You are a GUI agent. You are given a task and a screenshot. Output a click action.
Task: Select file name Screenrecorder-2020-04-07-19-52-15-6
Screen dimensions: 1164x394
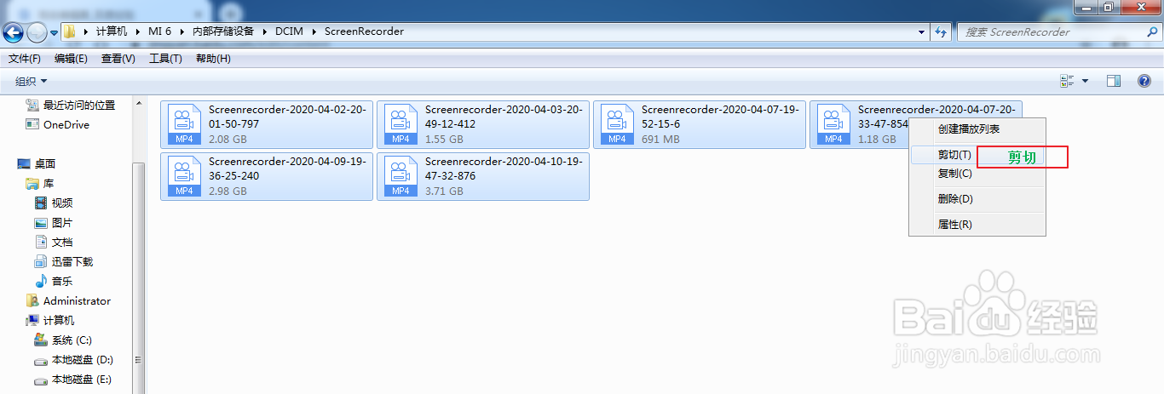720,117
